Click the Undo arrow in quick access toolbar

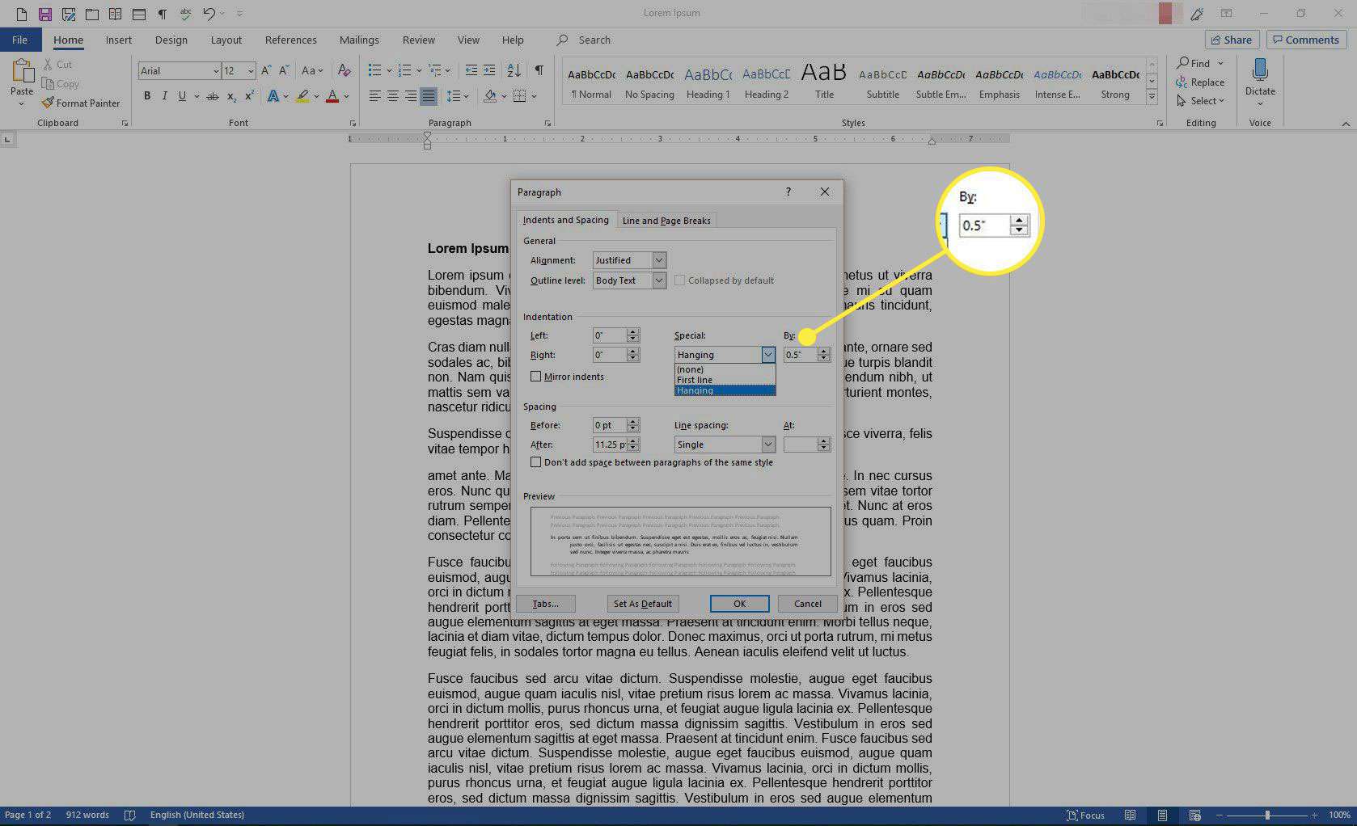(x=209, y=14)
